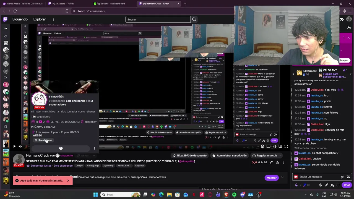
Task: Follow sinapetito with the heart button
Action: (61, 149)
